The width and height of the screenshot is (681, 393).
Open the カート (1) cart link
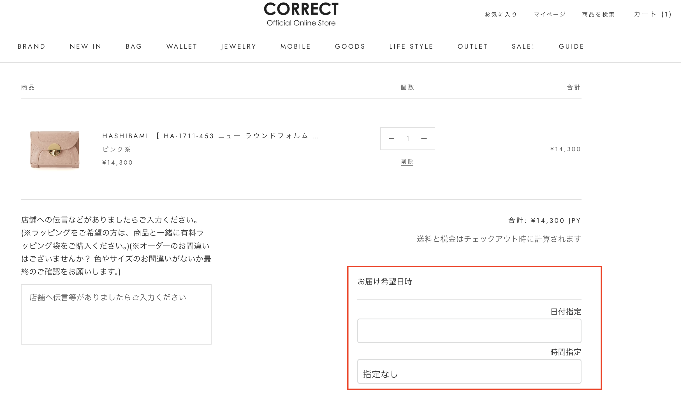pos(652,14)
